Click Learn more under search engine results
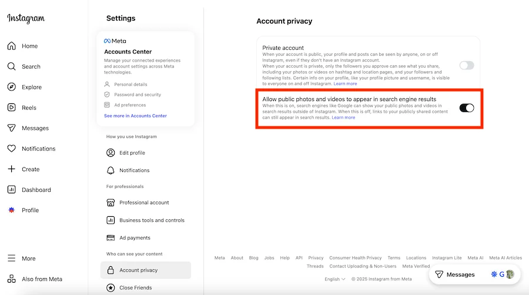 coord(343,118)
